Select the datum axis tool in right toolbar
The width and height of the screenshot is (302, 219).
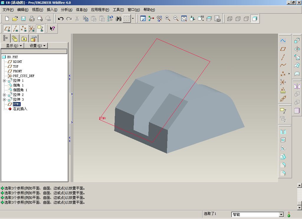(283, 57)
